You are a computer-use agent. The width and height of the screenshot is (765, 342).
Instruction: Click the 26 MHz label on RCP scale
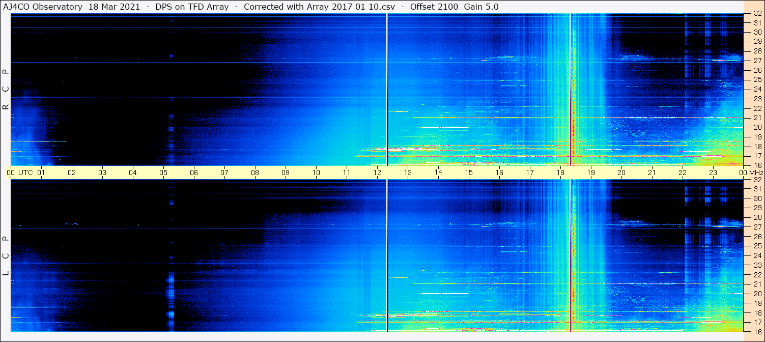[757, 70]
